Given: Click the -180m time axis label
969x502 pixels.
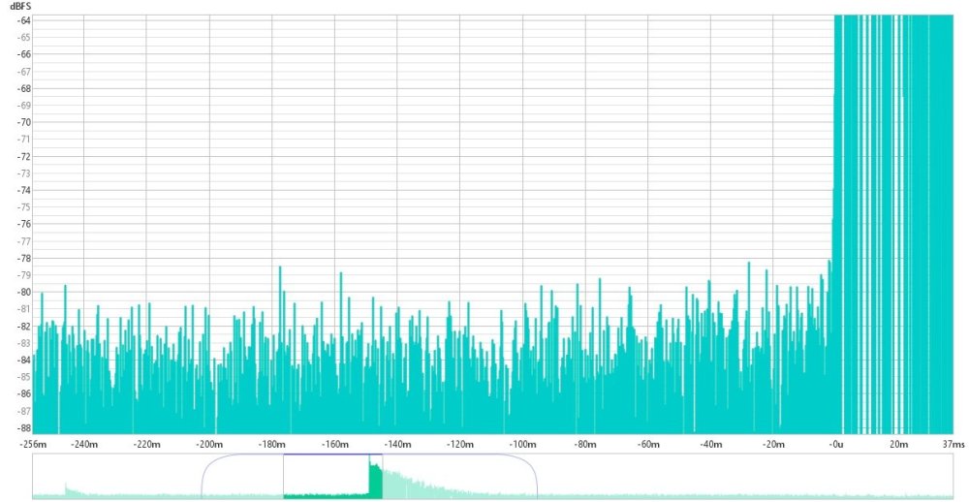Looking at the screenshot, I should point(272,445).
